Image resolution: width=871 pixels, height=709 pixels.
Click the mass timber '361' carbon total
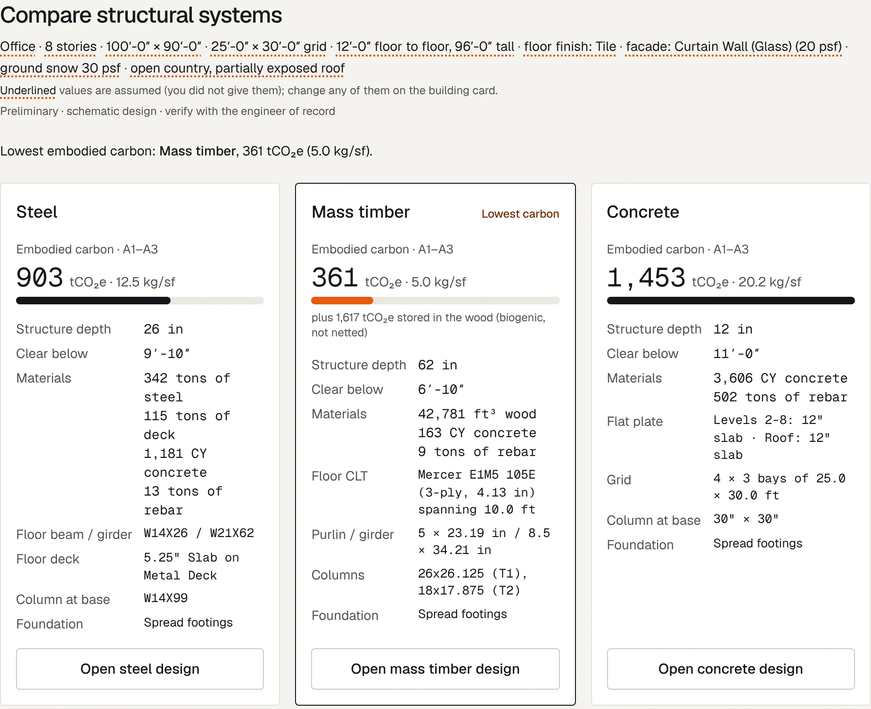pos(335,277)
